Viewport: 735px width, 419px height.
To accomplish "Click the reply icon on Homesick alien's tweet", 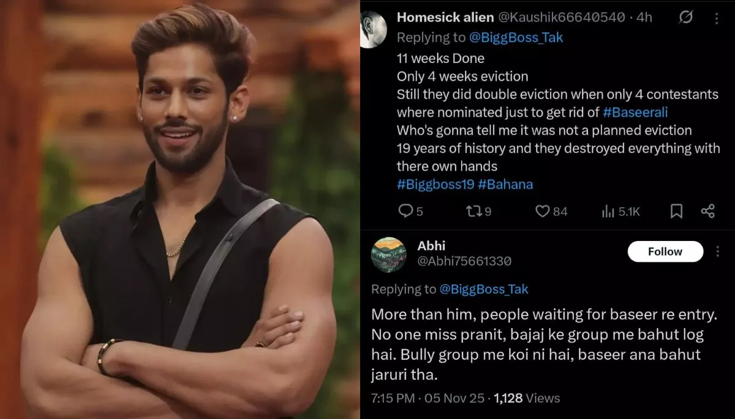I will (x=405, y=211).
